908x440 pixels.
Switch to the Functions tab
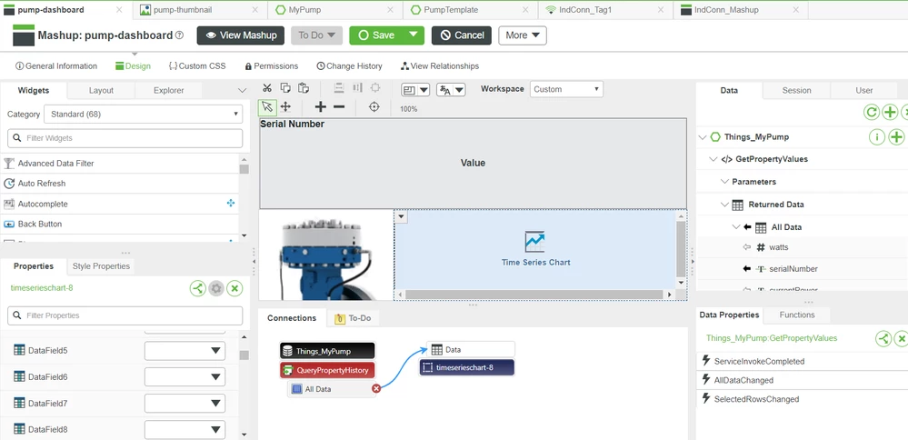pos(797,315)
